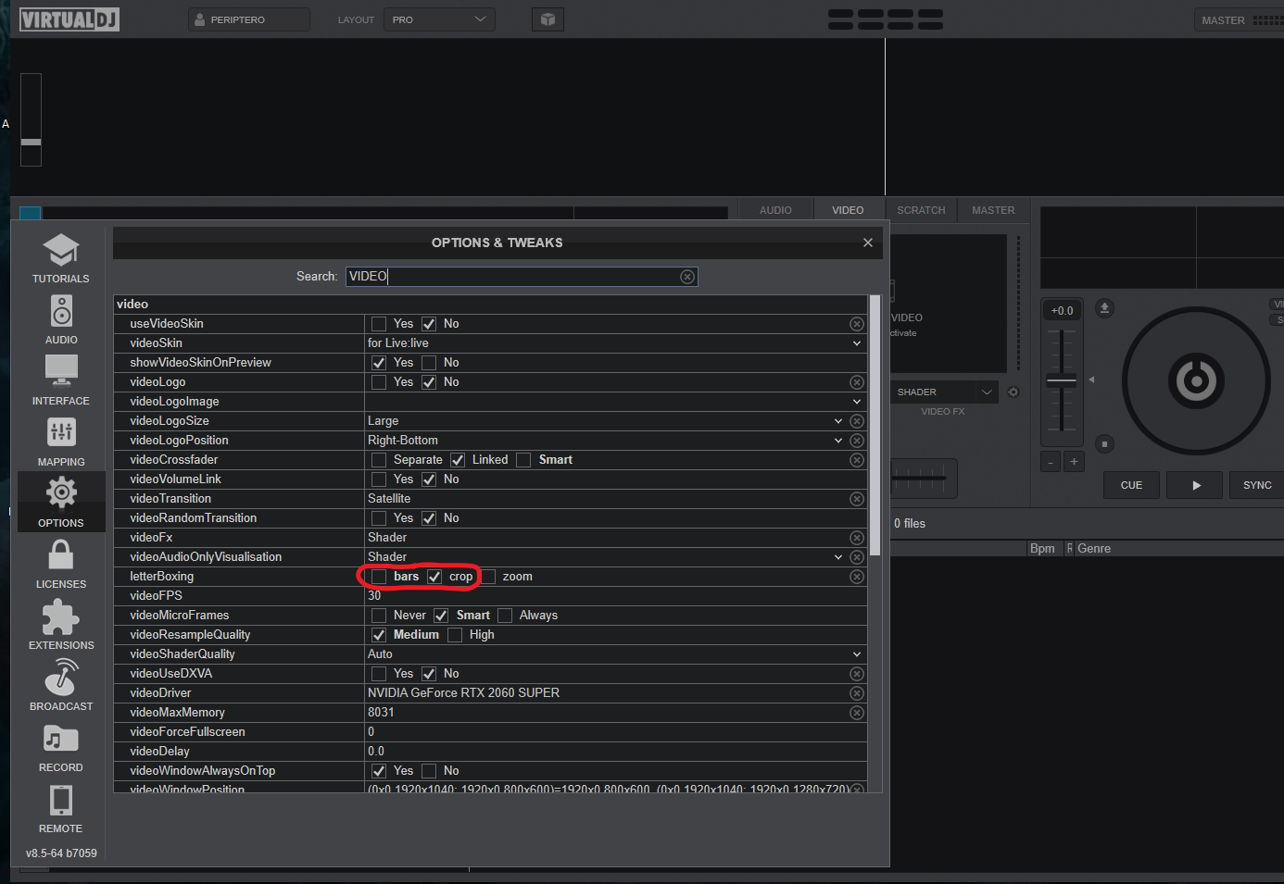Click the eject track icon on deck
Screen dimensions: 1284x884
tap(1104, 308)
